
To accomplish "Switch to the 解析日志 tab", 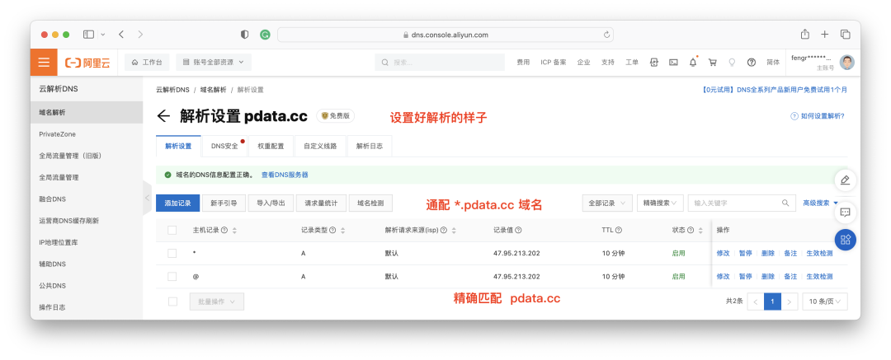I will (x=370, y=146).
